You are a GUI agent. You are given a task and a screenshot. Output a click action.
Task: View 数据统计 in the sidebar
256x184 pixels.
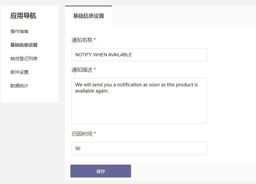pos(19,86)
